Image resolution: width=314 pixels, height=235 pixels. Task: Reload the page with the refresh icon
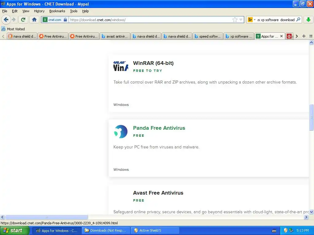[23, 20]
